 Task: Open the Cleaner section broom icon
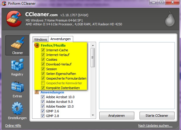18,43
